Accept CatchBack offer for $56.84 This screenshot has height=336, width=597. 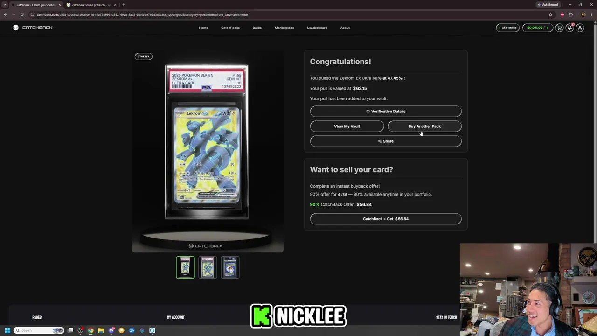tap(386, 219)
